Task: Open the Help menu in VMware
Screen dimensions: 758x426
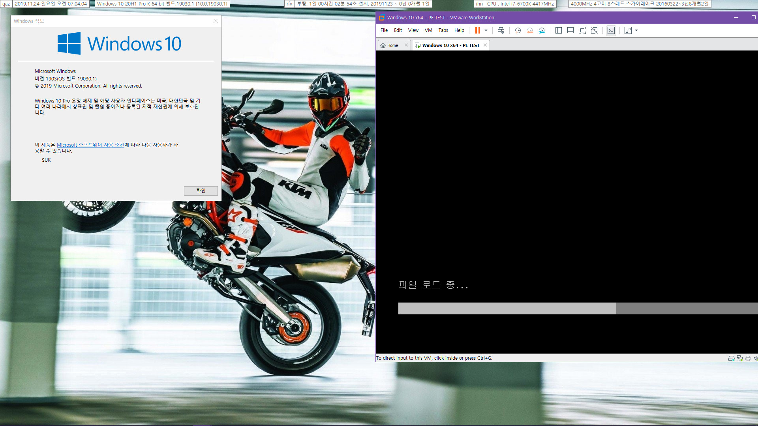Action: 459,30
